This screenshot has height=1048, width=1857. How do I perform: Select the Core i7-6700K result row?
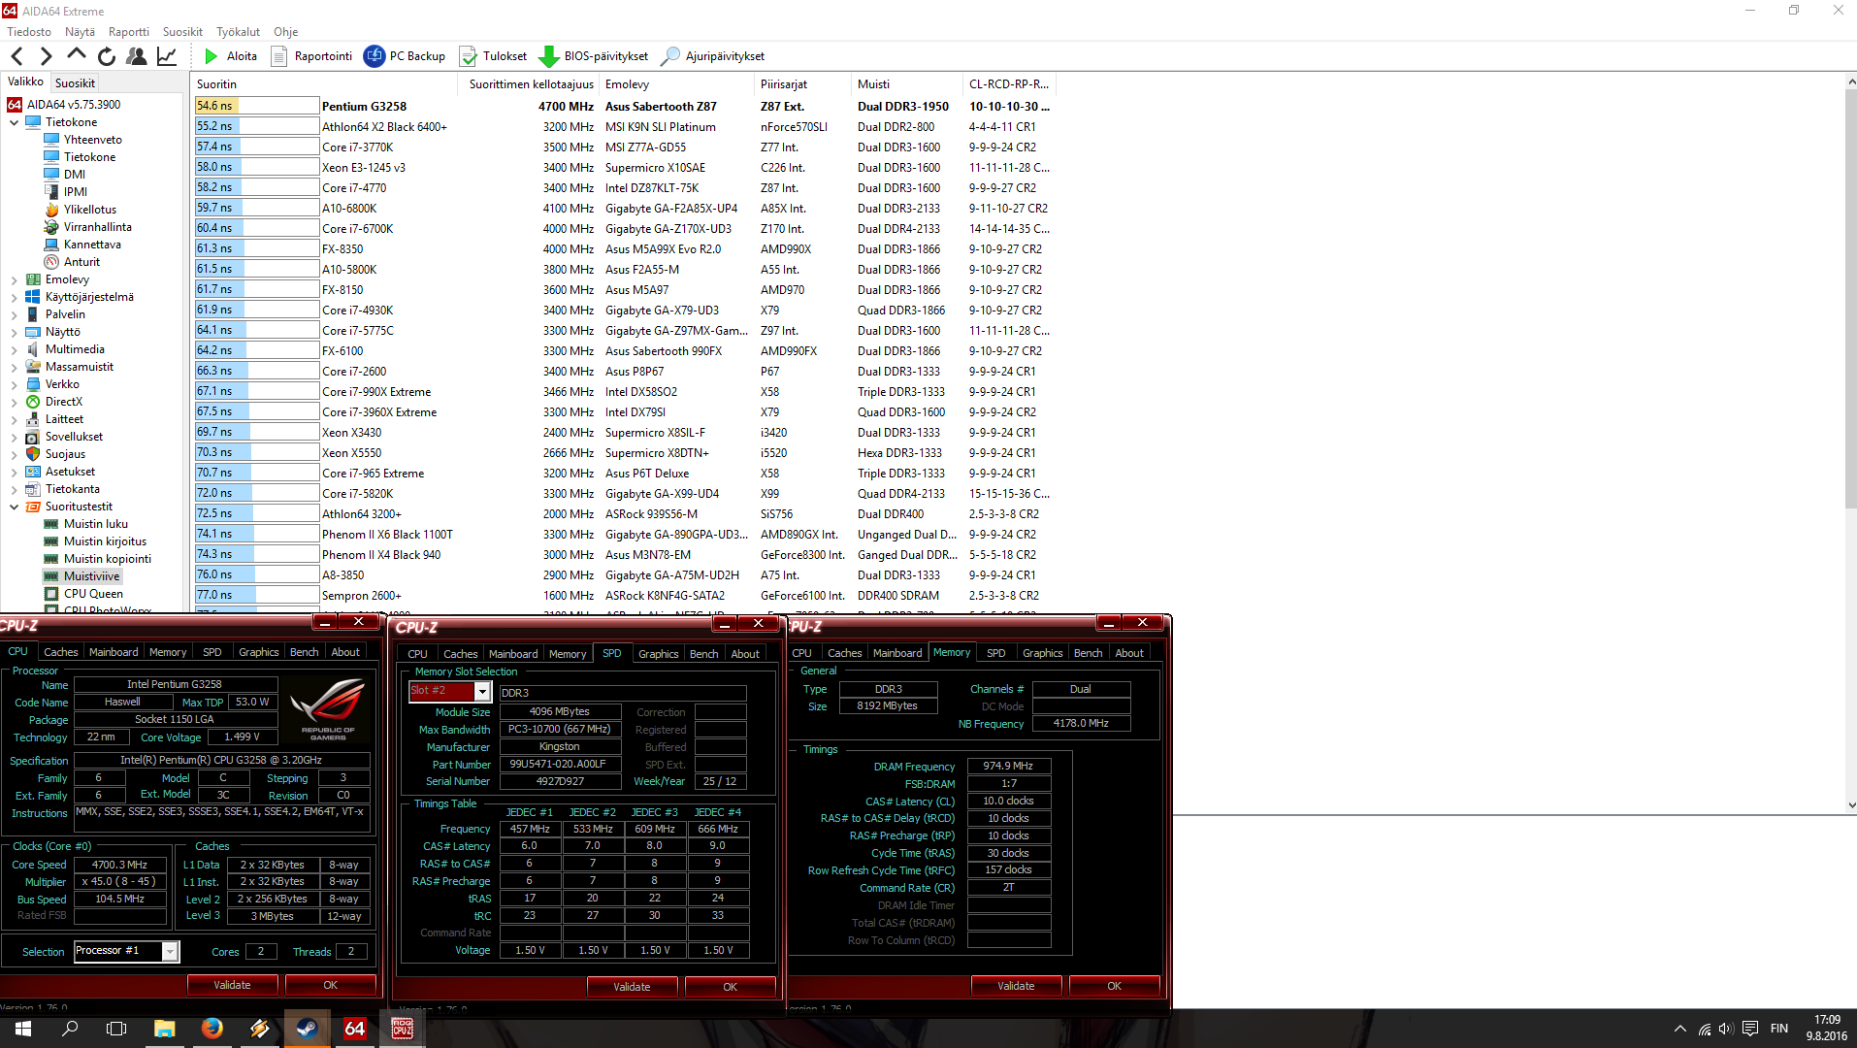click(621, 229)
